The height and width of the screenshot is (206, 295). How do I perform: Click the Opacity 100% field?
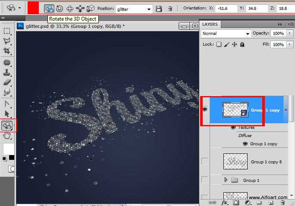pos(279,34)
